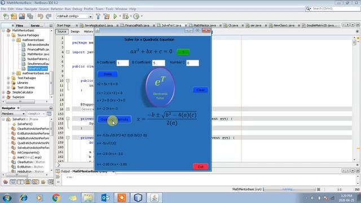Select initComponents() in Navigator
The height and width of the screenshot is (203, 361).
tap(28, 152)
